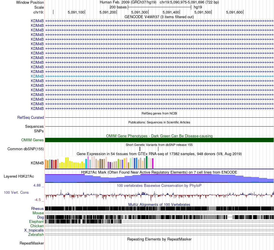Viewport: 274px width, 250px height.
Task: Click the 'Human Feb. 2009 (GRCh37/hg19)' assembly text
Action: click(x=128, y=2)
